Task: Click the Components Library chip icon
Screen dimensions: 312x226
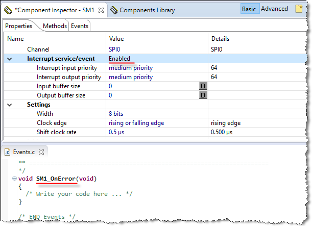Action: click(x=114, y=10)
